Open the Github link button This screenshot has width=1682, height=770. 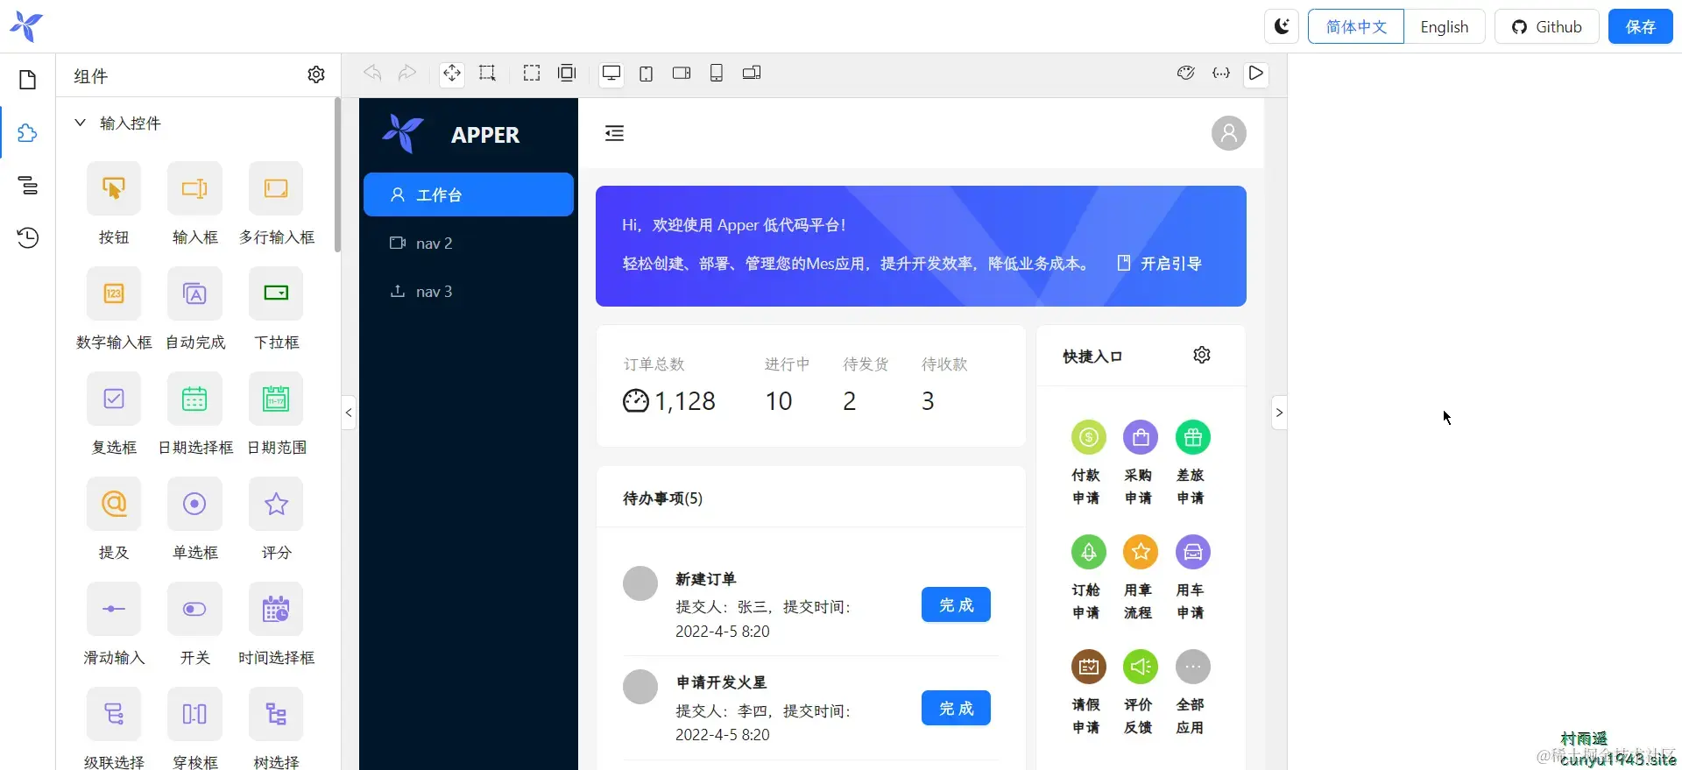pyautogui.click(x=1547, y=26)
